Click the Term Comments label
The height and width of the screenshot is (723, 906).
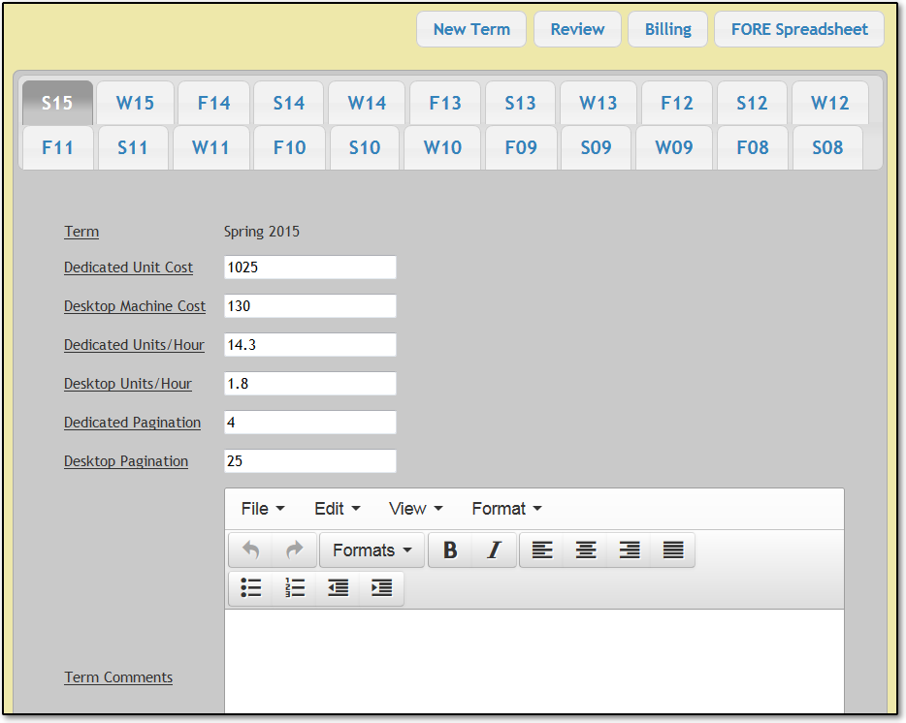click(118, 676)
